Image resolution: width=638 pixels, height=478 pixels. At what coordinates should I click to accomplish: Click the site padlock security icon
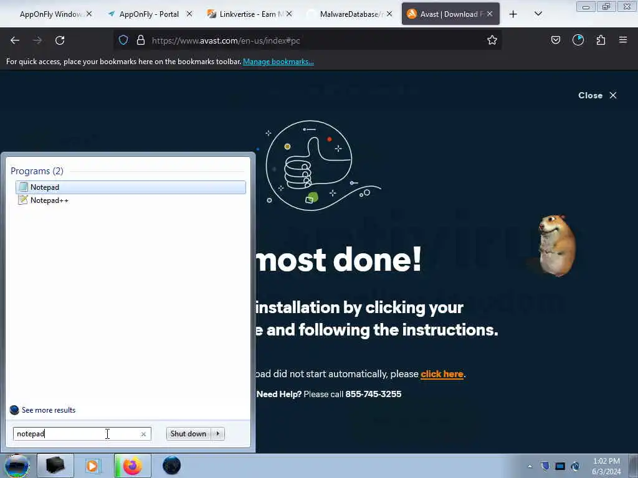[141, 40]
